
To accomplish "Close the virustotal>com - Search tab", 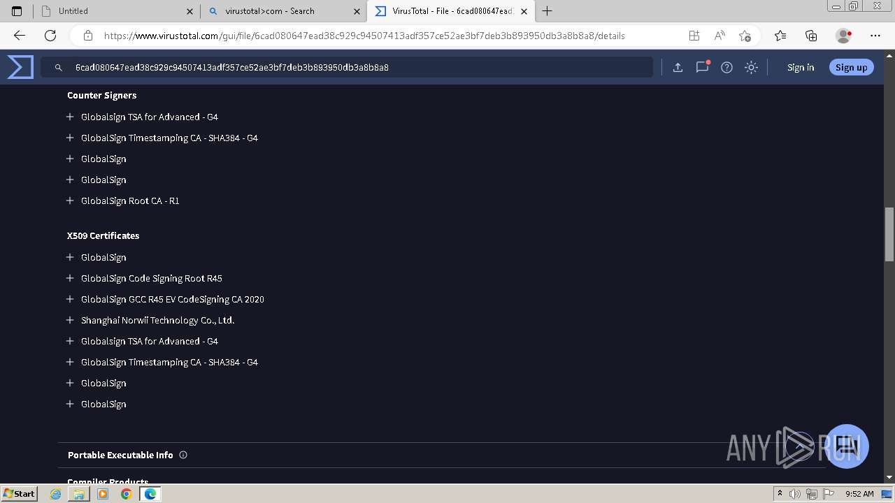I will 357,11.
